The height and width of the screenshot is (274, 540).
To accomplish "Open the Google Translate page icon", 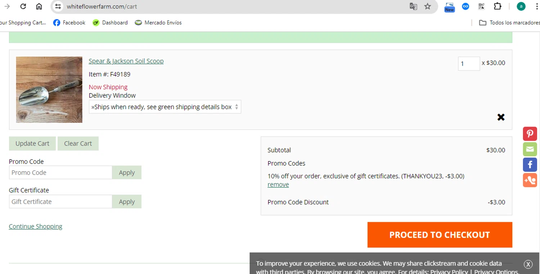I will (413, 6).
